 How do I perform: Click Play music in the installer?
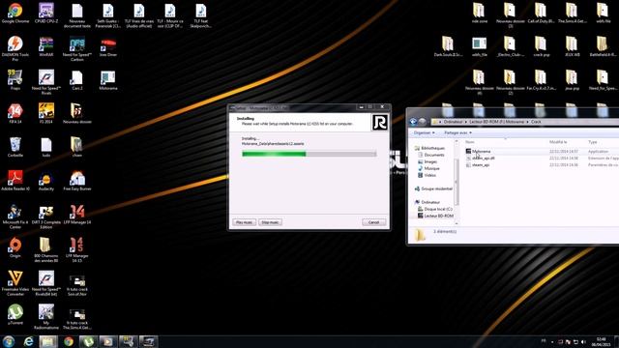tap(244, 222)
